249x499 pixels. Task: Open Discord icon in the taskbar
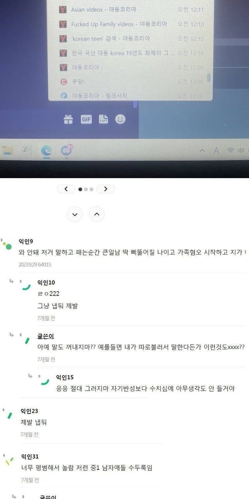[x=67, y=150]
